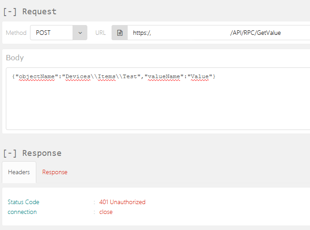Click the connection header name
The image size is (310, 230).
click(22, 212)
